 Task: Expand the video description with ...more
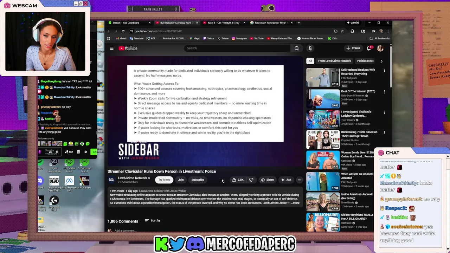click(295, 203)
